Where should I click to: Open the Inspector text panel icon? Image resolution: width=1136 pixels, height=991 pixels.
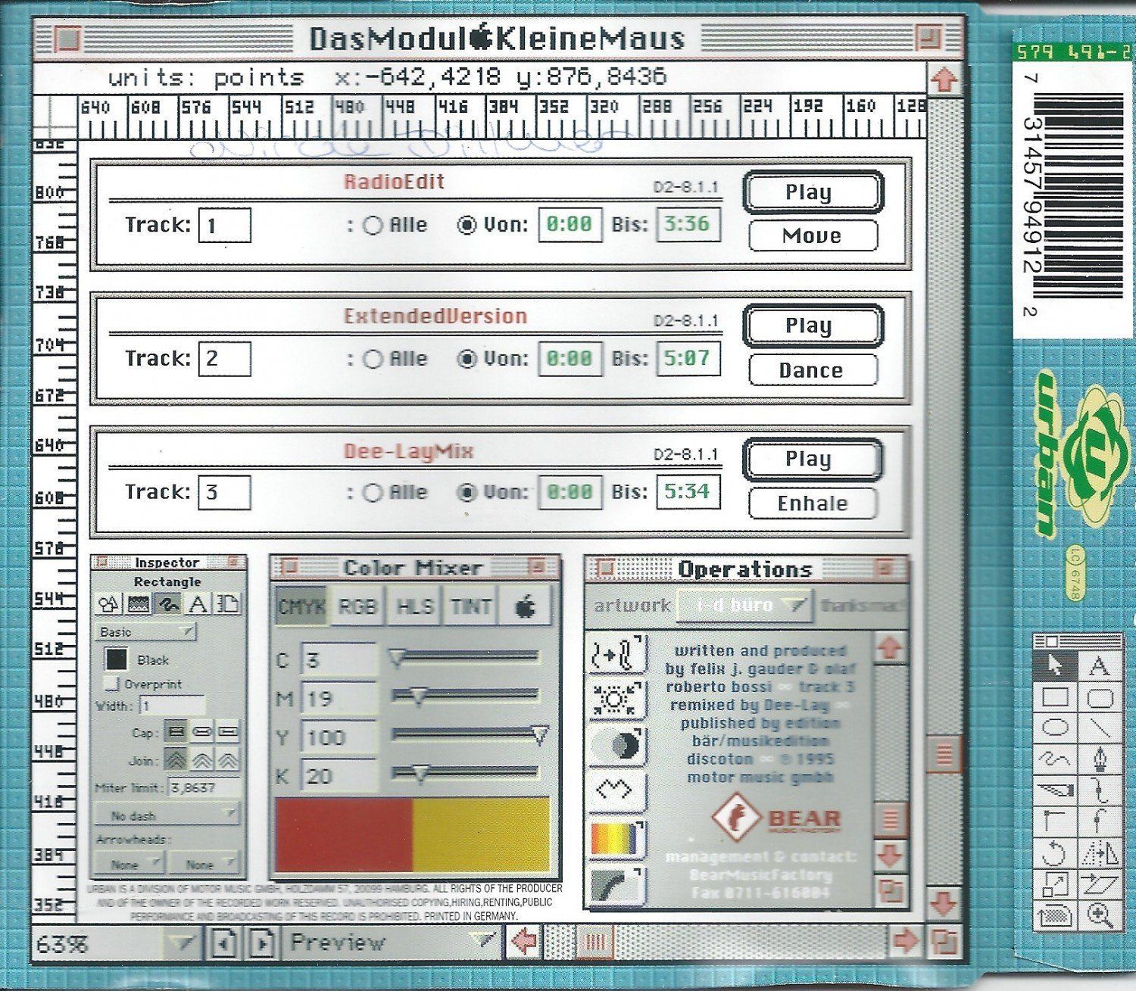click(198, 603)
